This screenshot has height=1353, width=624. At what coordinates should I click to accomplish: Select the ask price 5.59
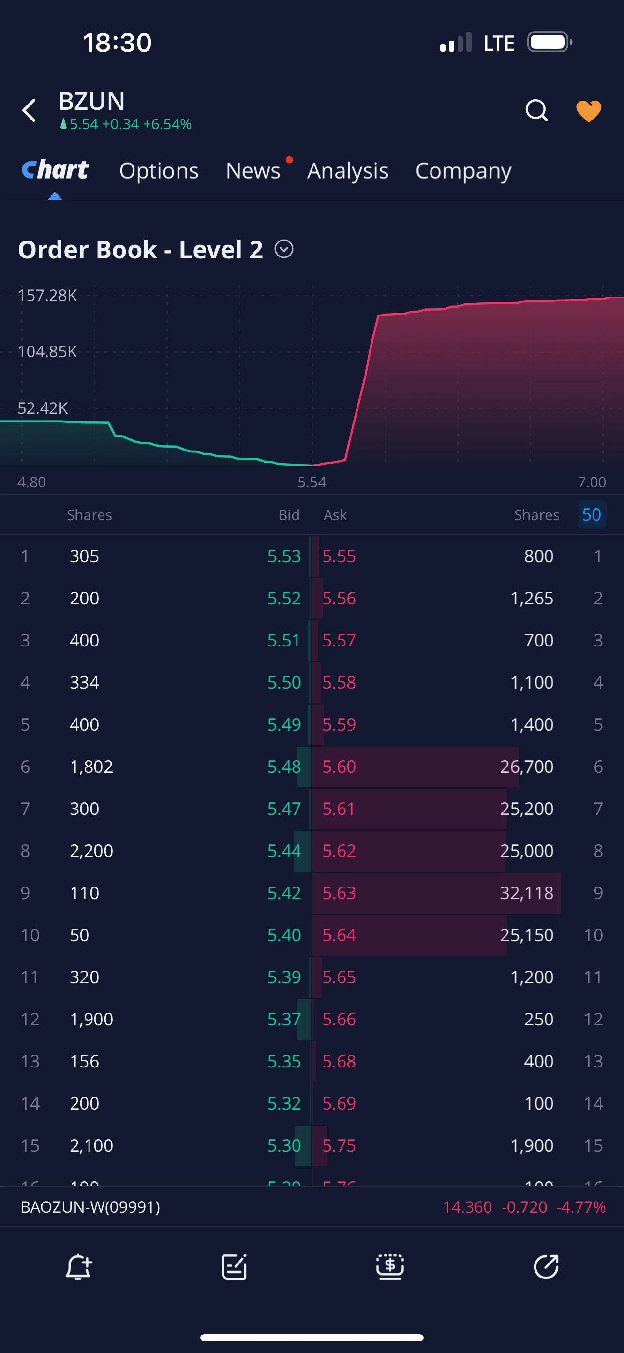[x=339, y=724]
